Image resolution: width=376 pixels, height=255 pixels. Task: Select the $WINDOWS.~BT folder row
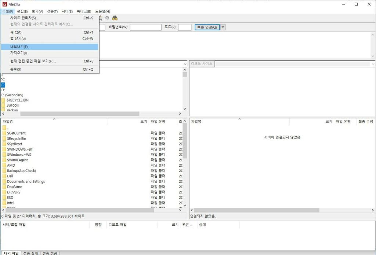(91, 149)
